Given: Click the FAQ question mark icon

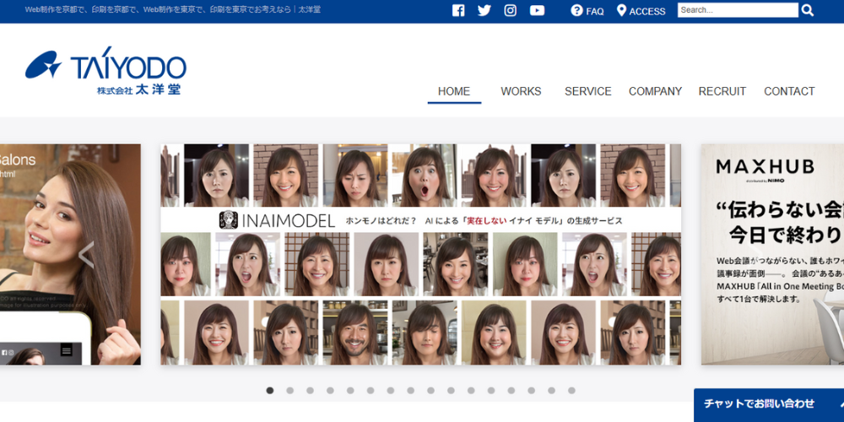Looking at the screenshot, I should (576, 11).
